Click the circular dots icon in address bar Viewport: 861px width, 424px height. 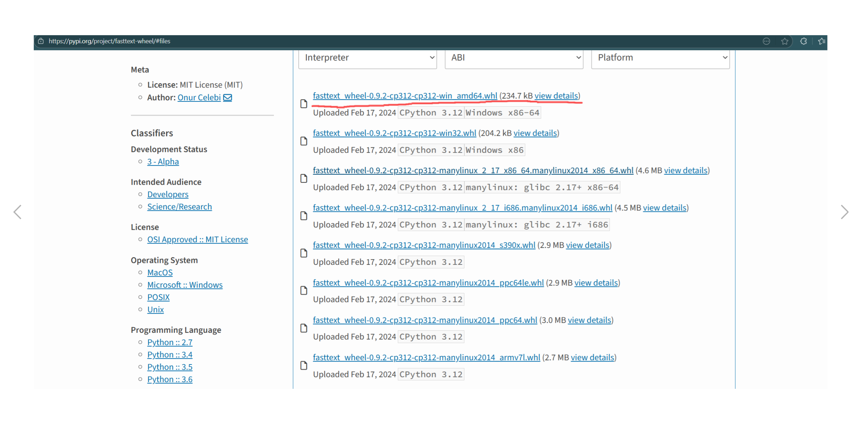pos(766,41)
